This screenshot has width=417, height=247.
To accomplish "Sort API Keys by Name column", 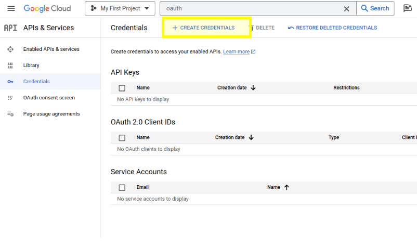I will click(x=143, y=88).
